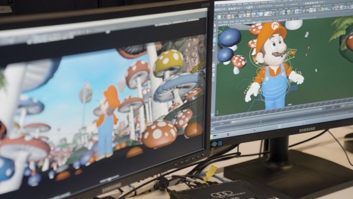Click on the Maya time slider ruler

click(x=281, y=112)
